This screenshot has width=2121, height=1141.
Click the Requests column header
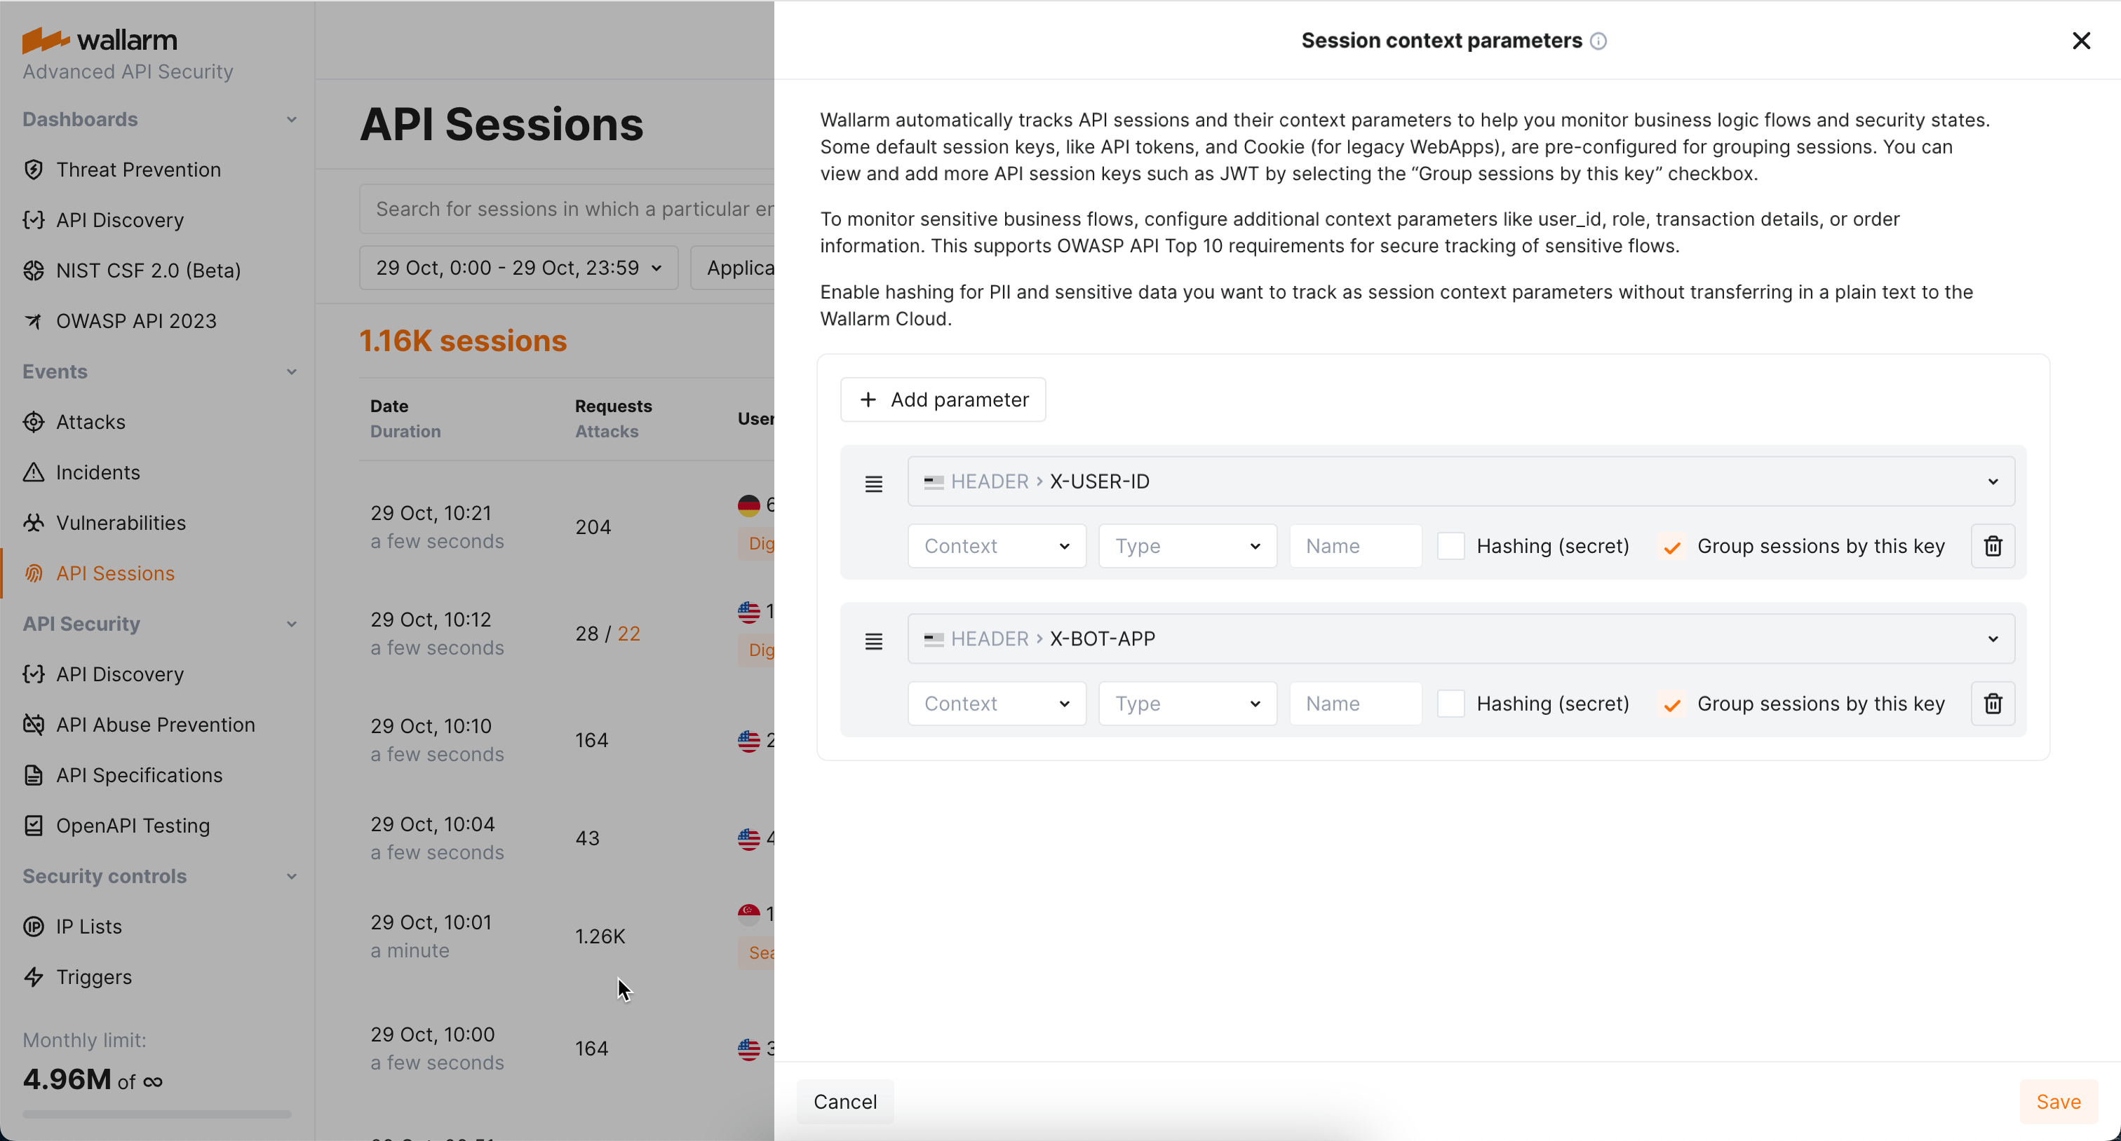[x=614, y=406]
